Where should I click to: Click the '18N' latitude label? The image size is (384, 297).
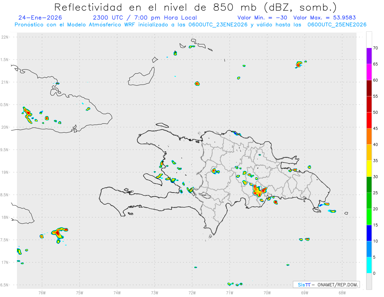point(5,217)
